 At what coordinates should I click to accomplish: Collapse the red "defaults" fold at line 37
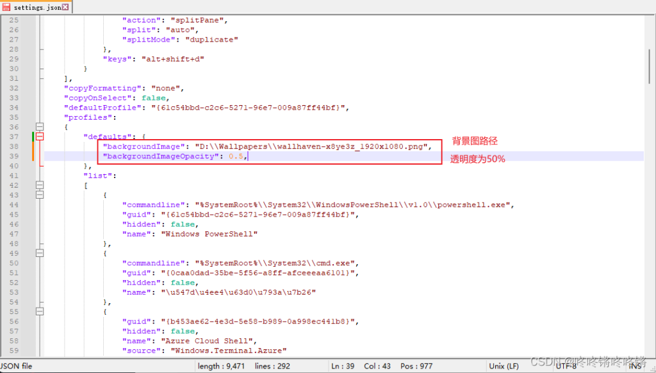(x=40, y=137)
